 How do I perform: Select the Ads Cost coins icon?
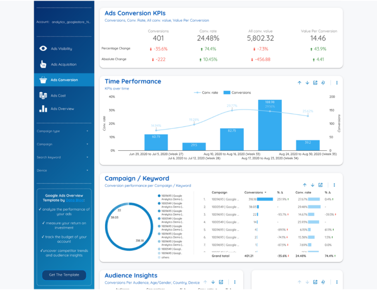coord(43,95)
